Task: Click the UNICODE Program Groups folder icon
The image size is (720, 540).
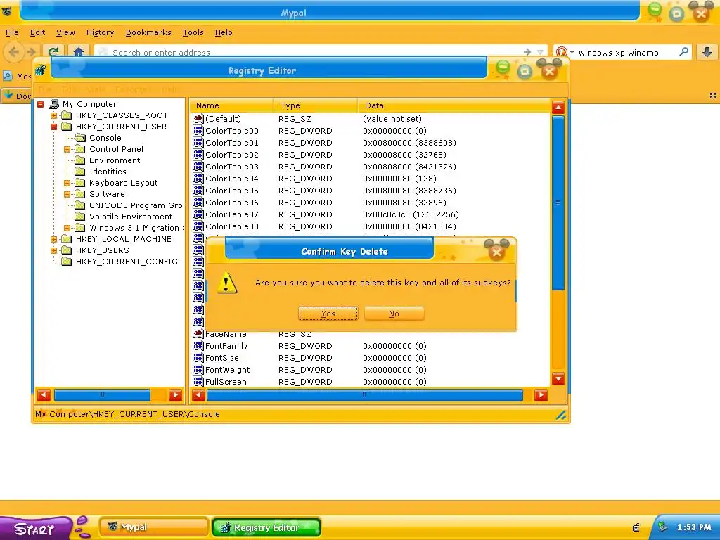Action: (80, 205)
